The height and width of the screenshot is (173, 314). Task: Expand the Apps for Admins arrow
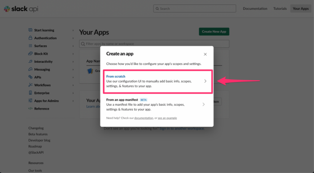tap(73, 101)
